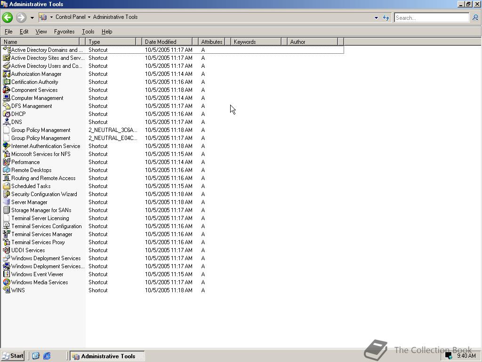The height and width of the screenshot is (362, 482).
Task: Click the DNS icon
Action: 7,122
